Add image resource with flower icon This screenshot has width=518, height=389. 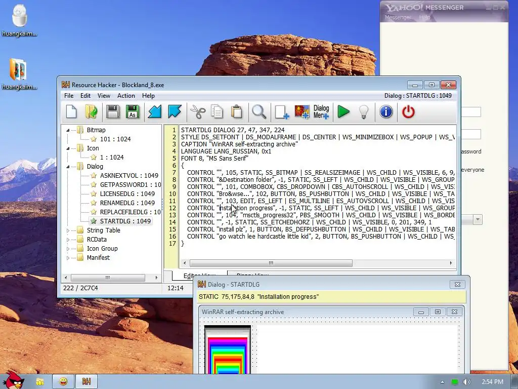pyautogui.click(x=302, y=112)
